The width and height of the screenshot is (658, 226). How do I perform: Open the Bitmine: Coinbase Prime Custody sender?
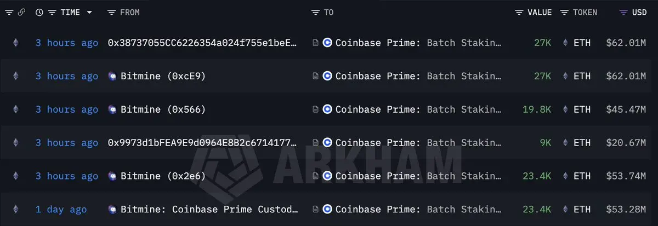(203, 210)
